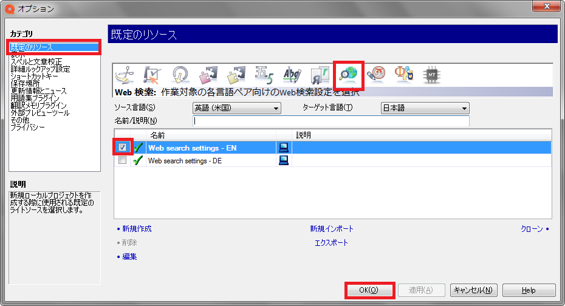Check Web search settings - DE checkbox
This screenshot has height=306, width=565.
click(123, 160)
